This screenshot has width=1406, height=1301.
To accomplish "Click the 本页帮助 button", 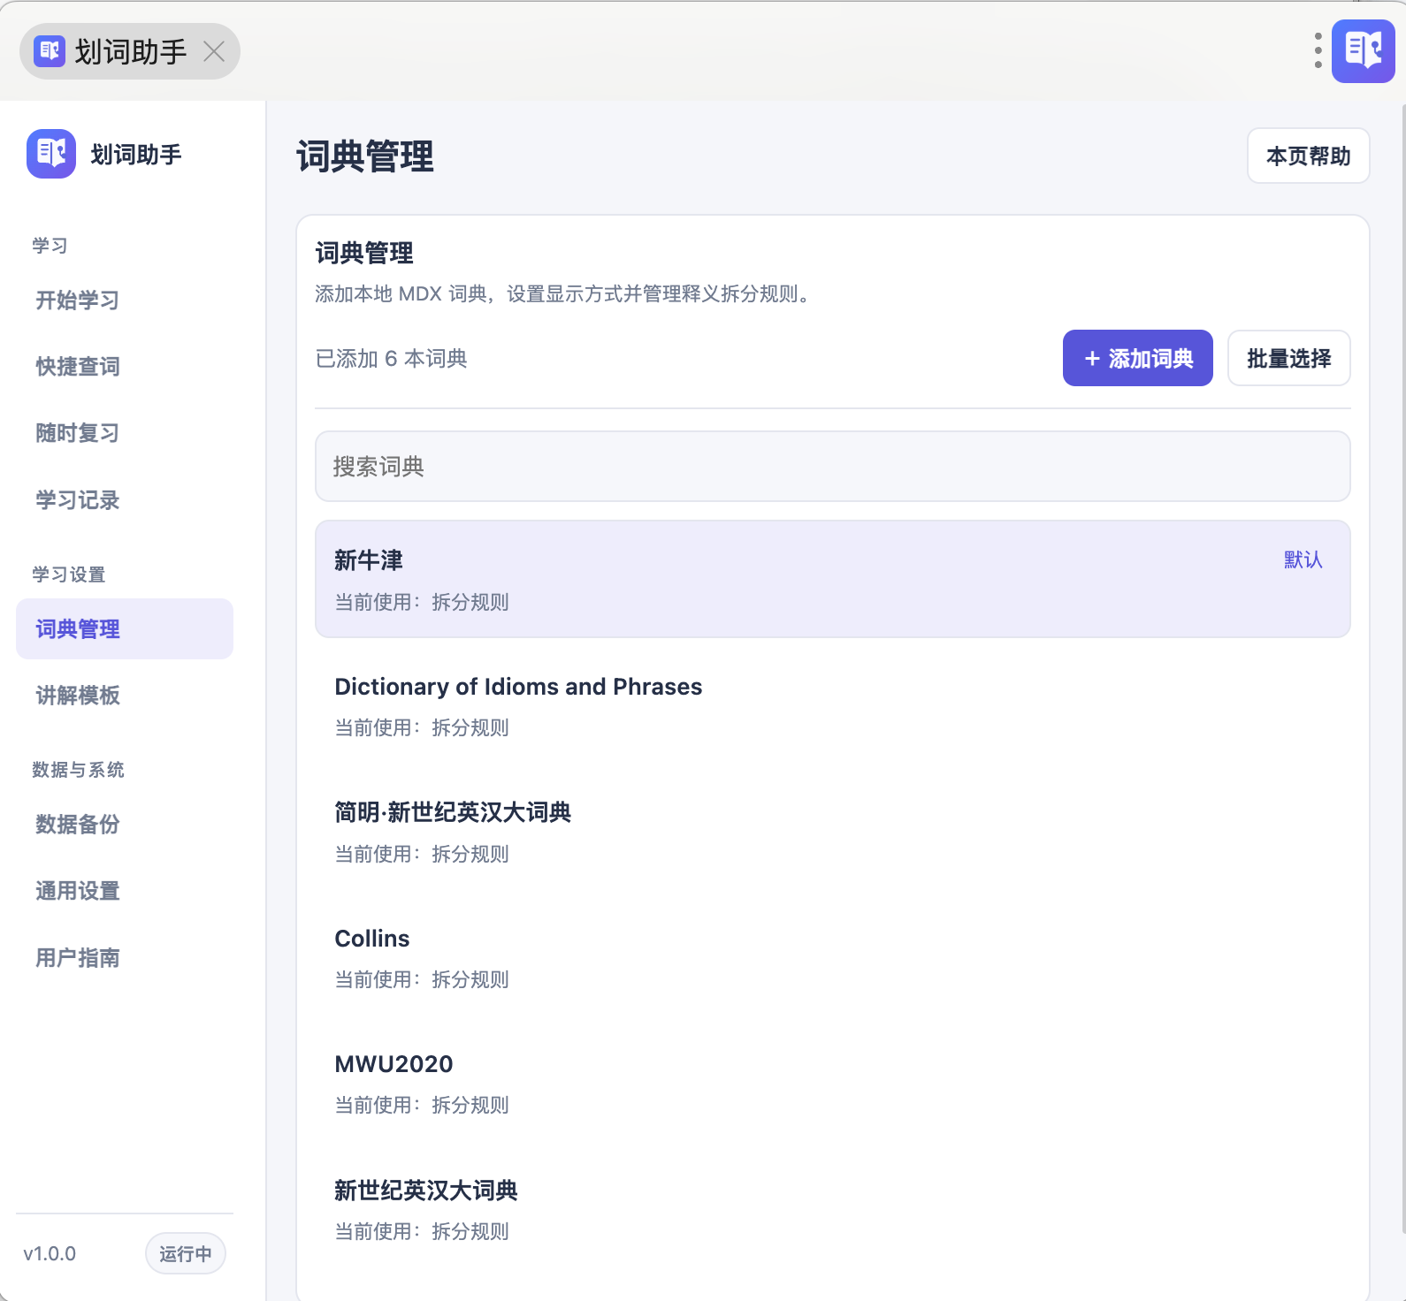I will pos(1309,156).
